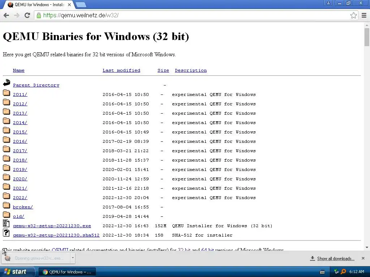Click the Windows Start button
This screenshot has height=277, width=370.
point(17,272)
